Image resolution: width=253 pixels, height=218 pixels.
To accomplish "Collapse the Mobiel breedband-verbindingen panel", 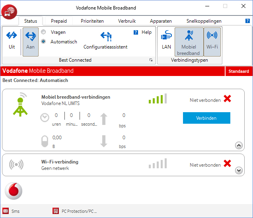I will tap(239, 146).
